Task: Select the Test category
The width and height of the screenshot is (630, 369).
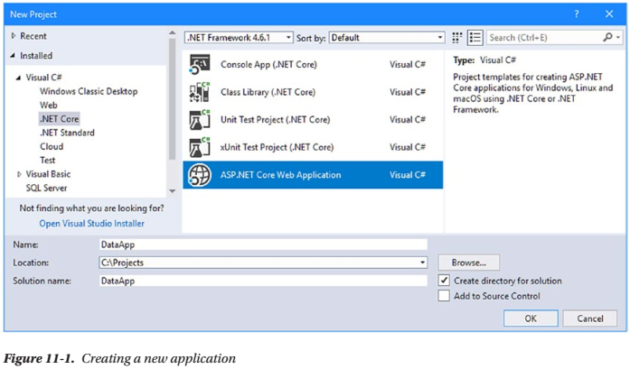Action: (47, 160)
